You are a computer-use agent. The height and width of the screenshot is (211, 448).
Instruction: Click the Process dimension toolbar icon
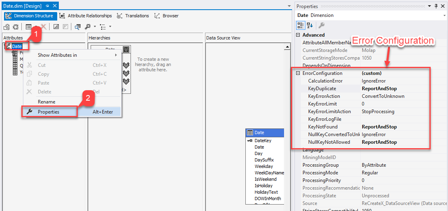tap(16, 27)
